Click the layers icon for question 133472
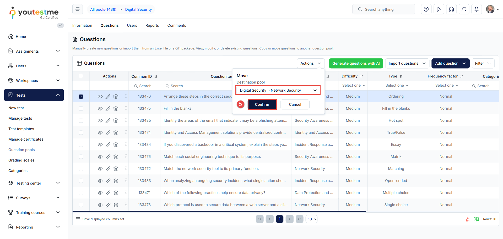 coord(116,169)
